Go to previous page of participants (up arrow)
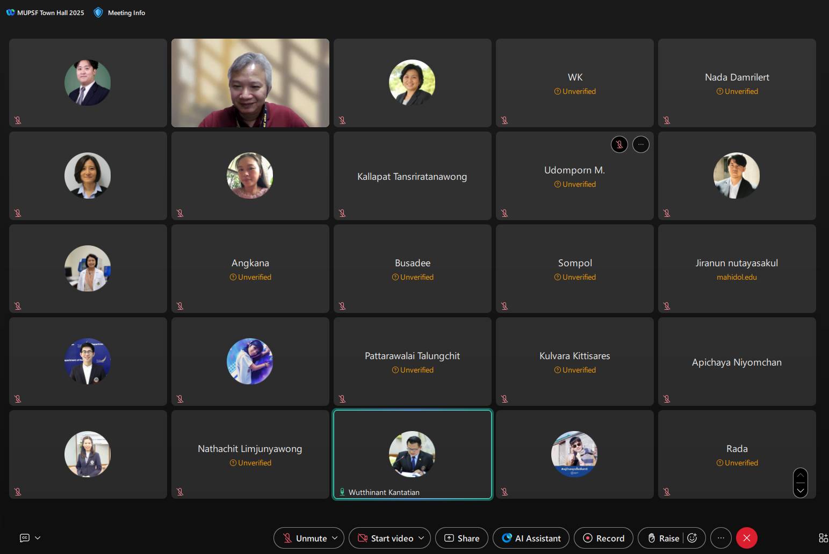Image resolution: width=829 pixels, height=554 pixels. [x=801, y=476]
